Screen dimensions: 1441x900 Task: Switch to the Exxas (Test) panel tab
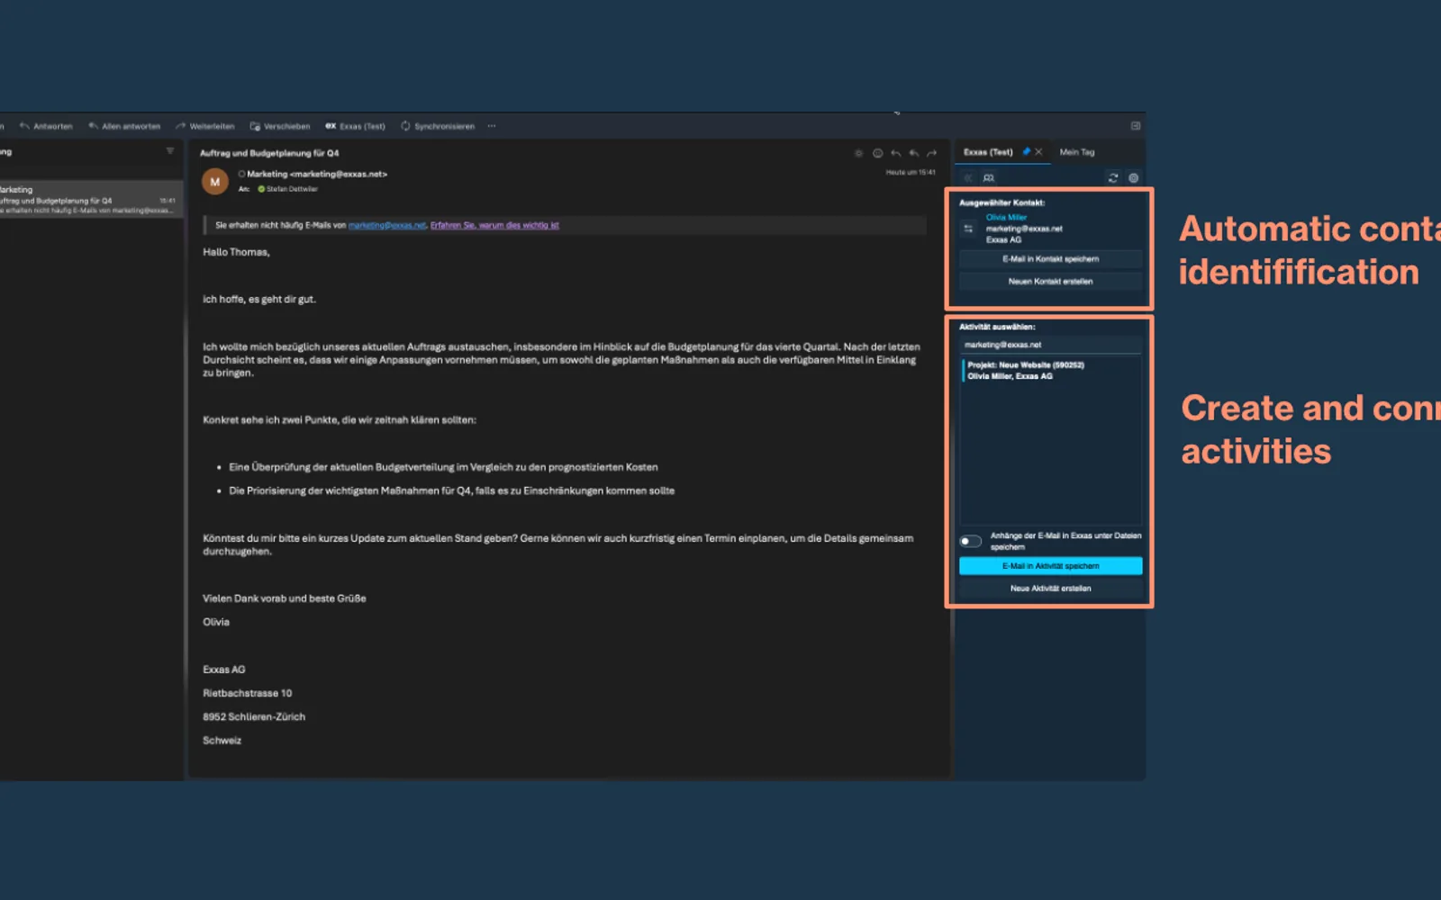(988, 152)
